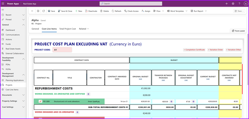Open the Power Apps waffle app launcher
This screenshot has height=119, width=249.
[x=3, y=4]
